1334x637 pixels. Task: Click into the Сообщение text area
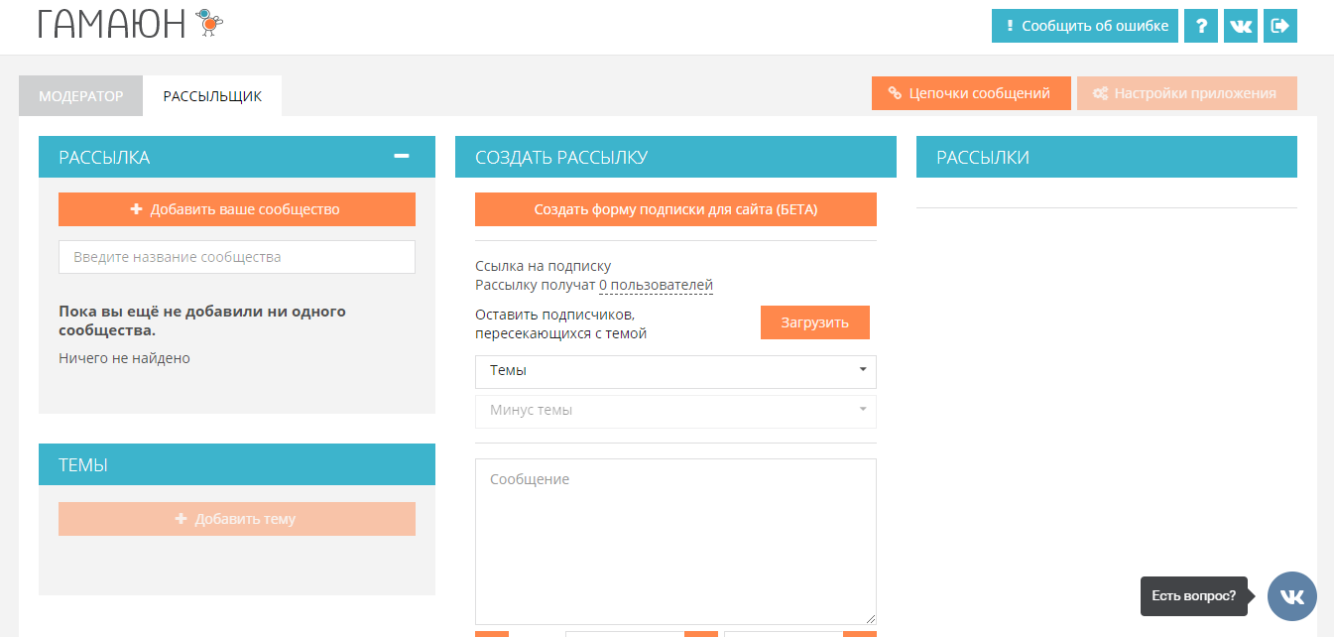675,541
